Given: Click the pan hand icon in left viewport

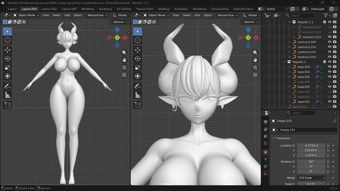Looking at the screenshot, I should (x=124, y=60).
